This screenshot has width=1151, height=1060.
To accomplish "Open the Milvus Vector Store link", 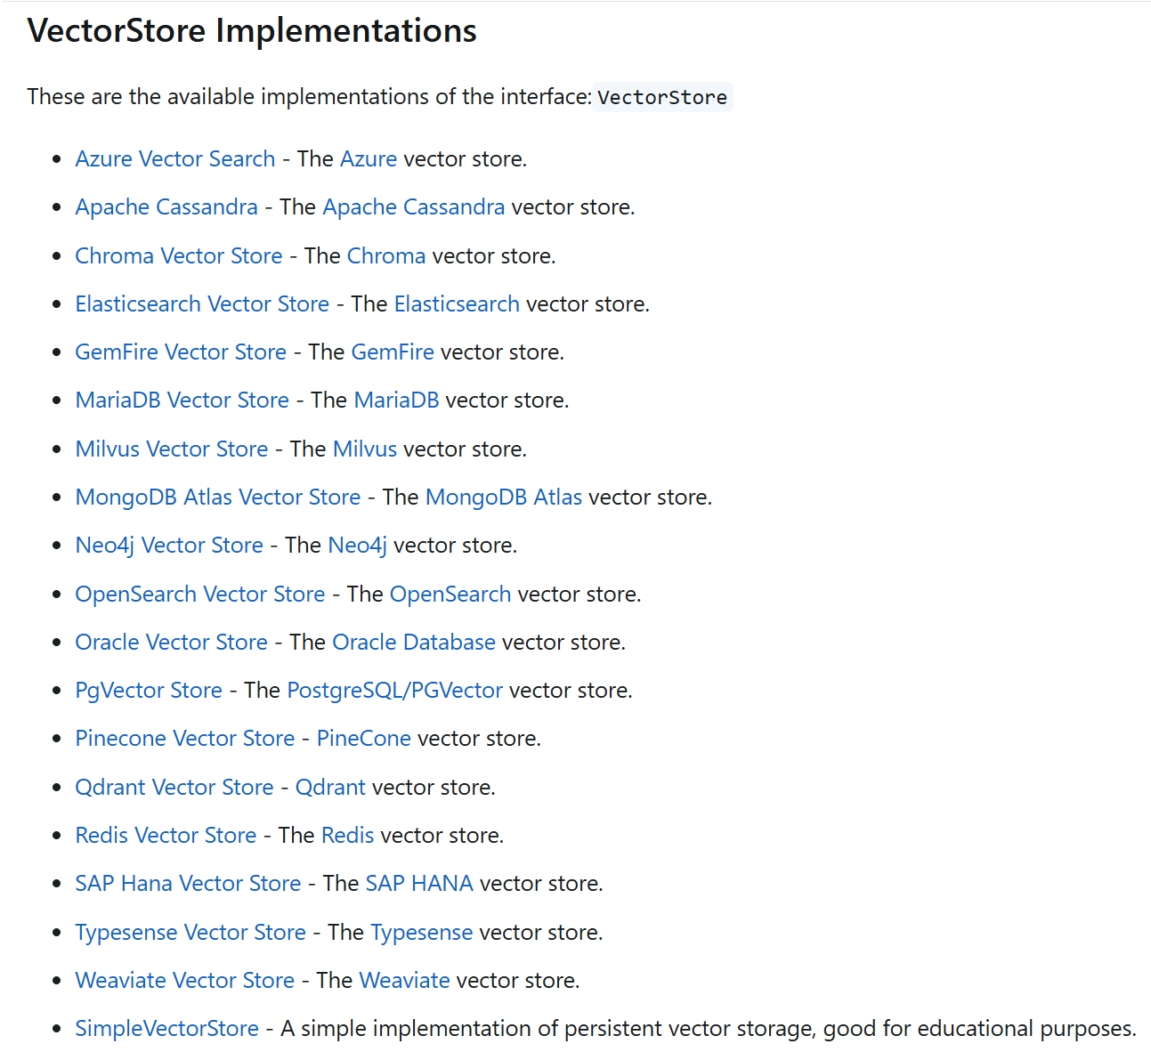I will coord(172,449).
